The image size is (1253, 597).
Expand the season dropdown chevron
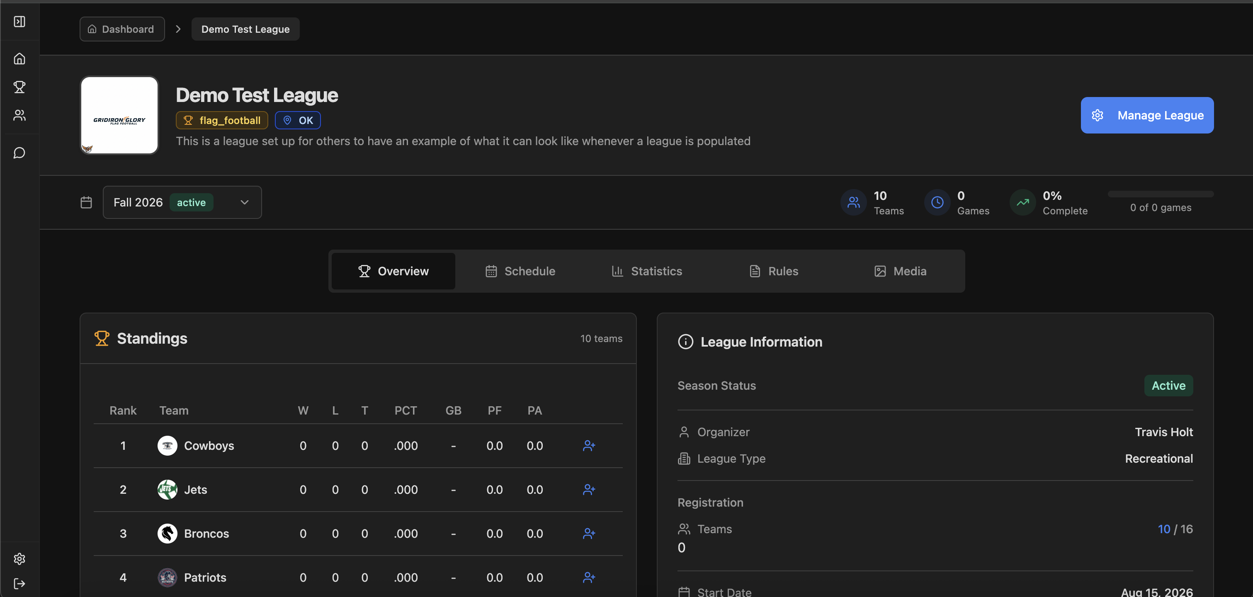[244, 202]
